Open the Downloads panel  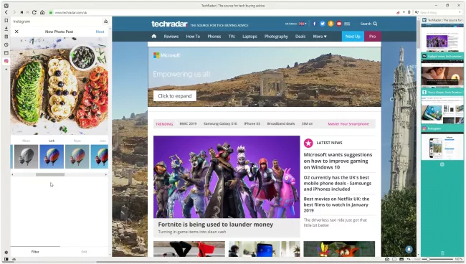point(6,29)
